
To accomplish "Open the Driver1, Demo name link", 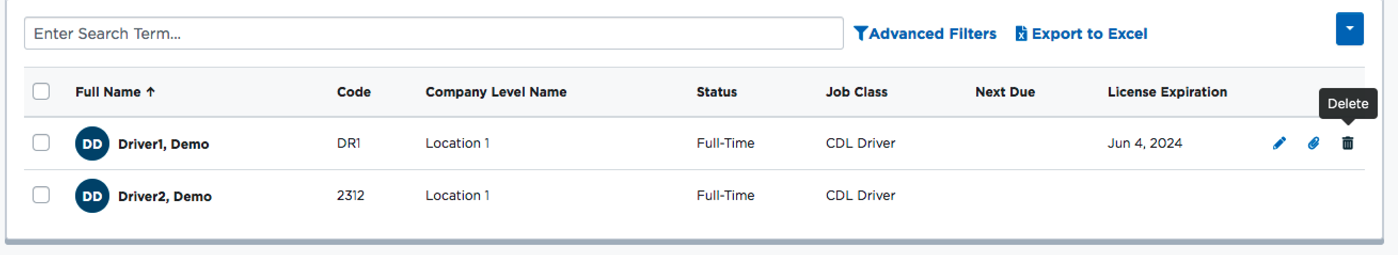I will click(x=163, y=145).
